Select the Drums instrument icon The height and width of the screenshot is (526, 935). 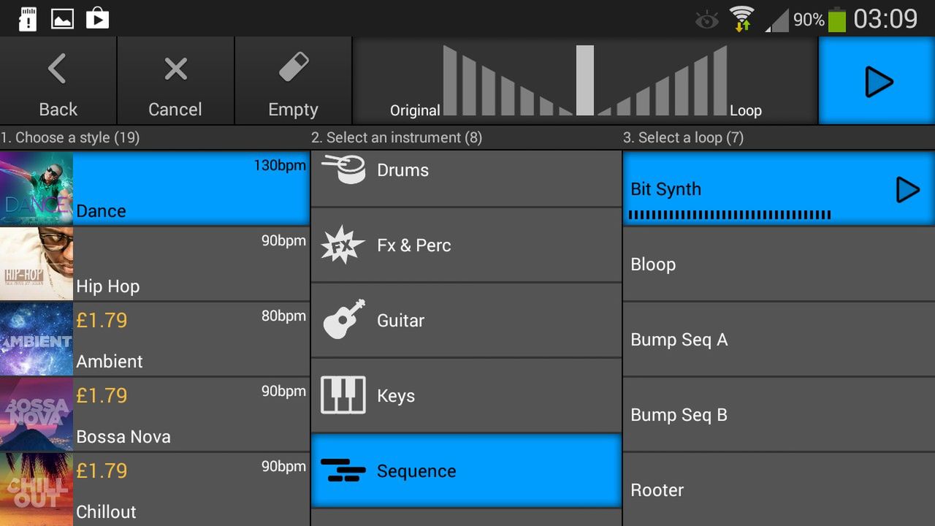click(x=343, y=169)
